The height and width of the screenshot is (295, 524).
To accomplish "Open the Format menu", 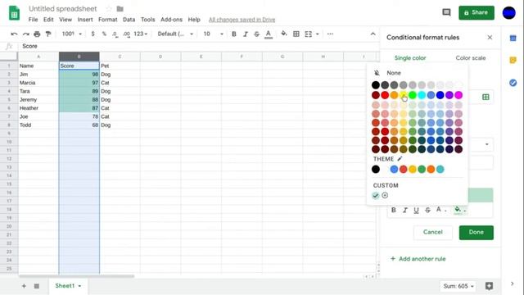I will pos(107,20).
